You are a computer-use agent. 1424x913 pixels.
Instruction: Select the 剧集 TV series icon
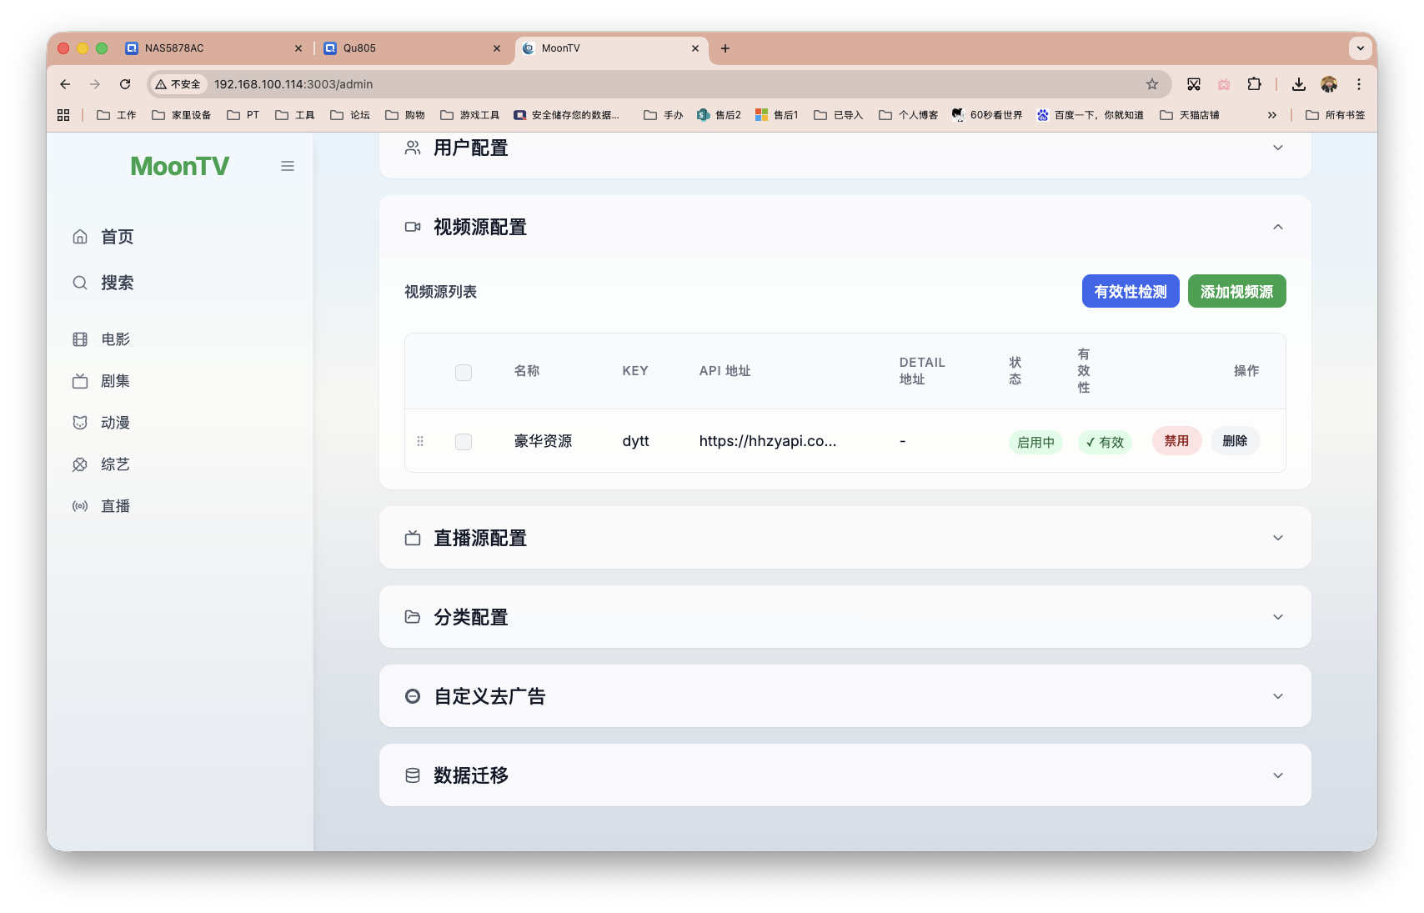[80, 380]
